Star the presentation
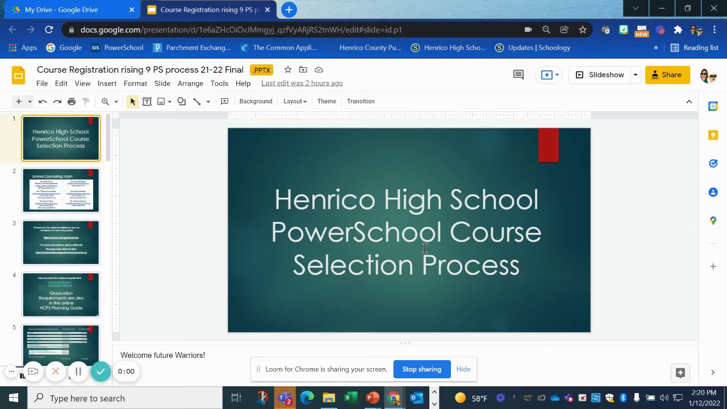 [288, 70]
